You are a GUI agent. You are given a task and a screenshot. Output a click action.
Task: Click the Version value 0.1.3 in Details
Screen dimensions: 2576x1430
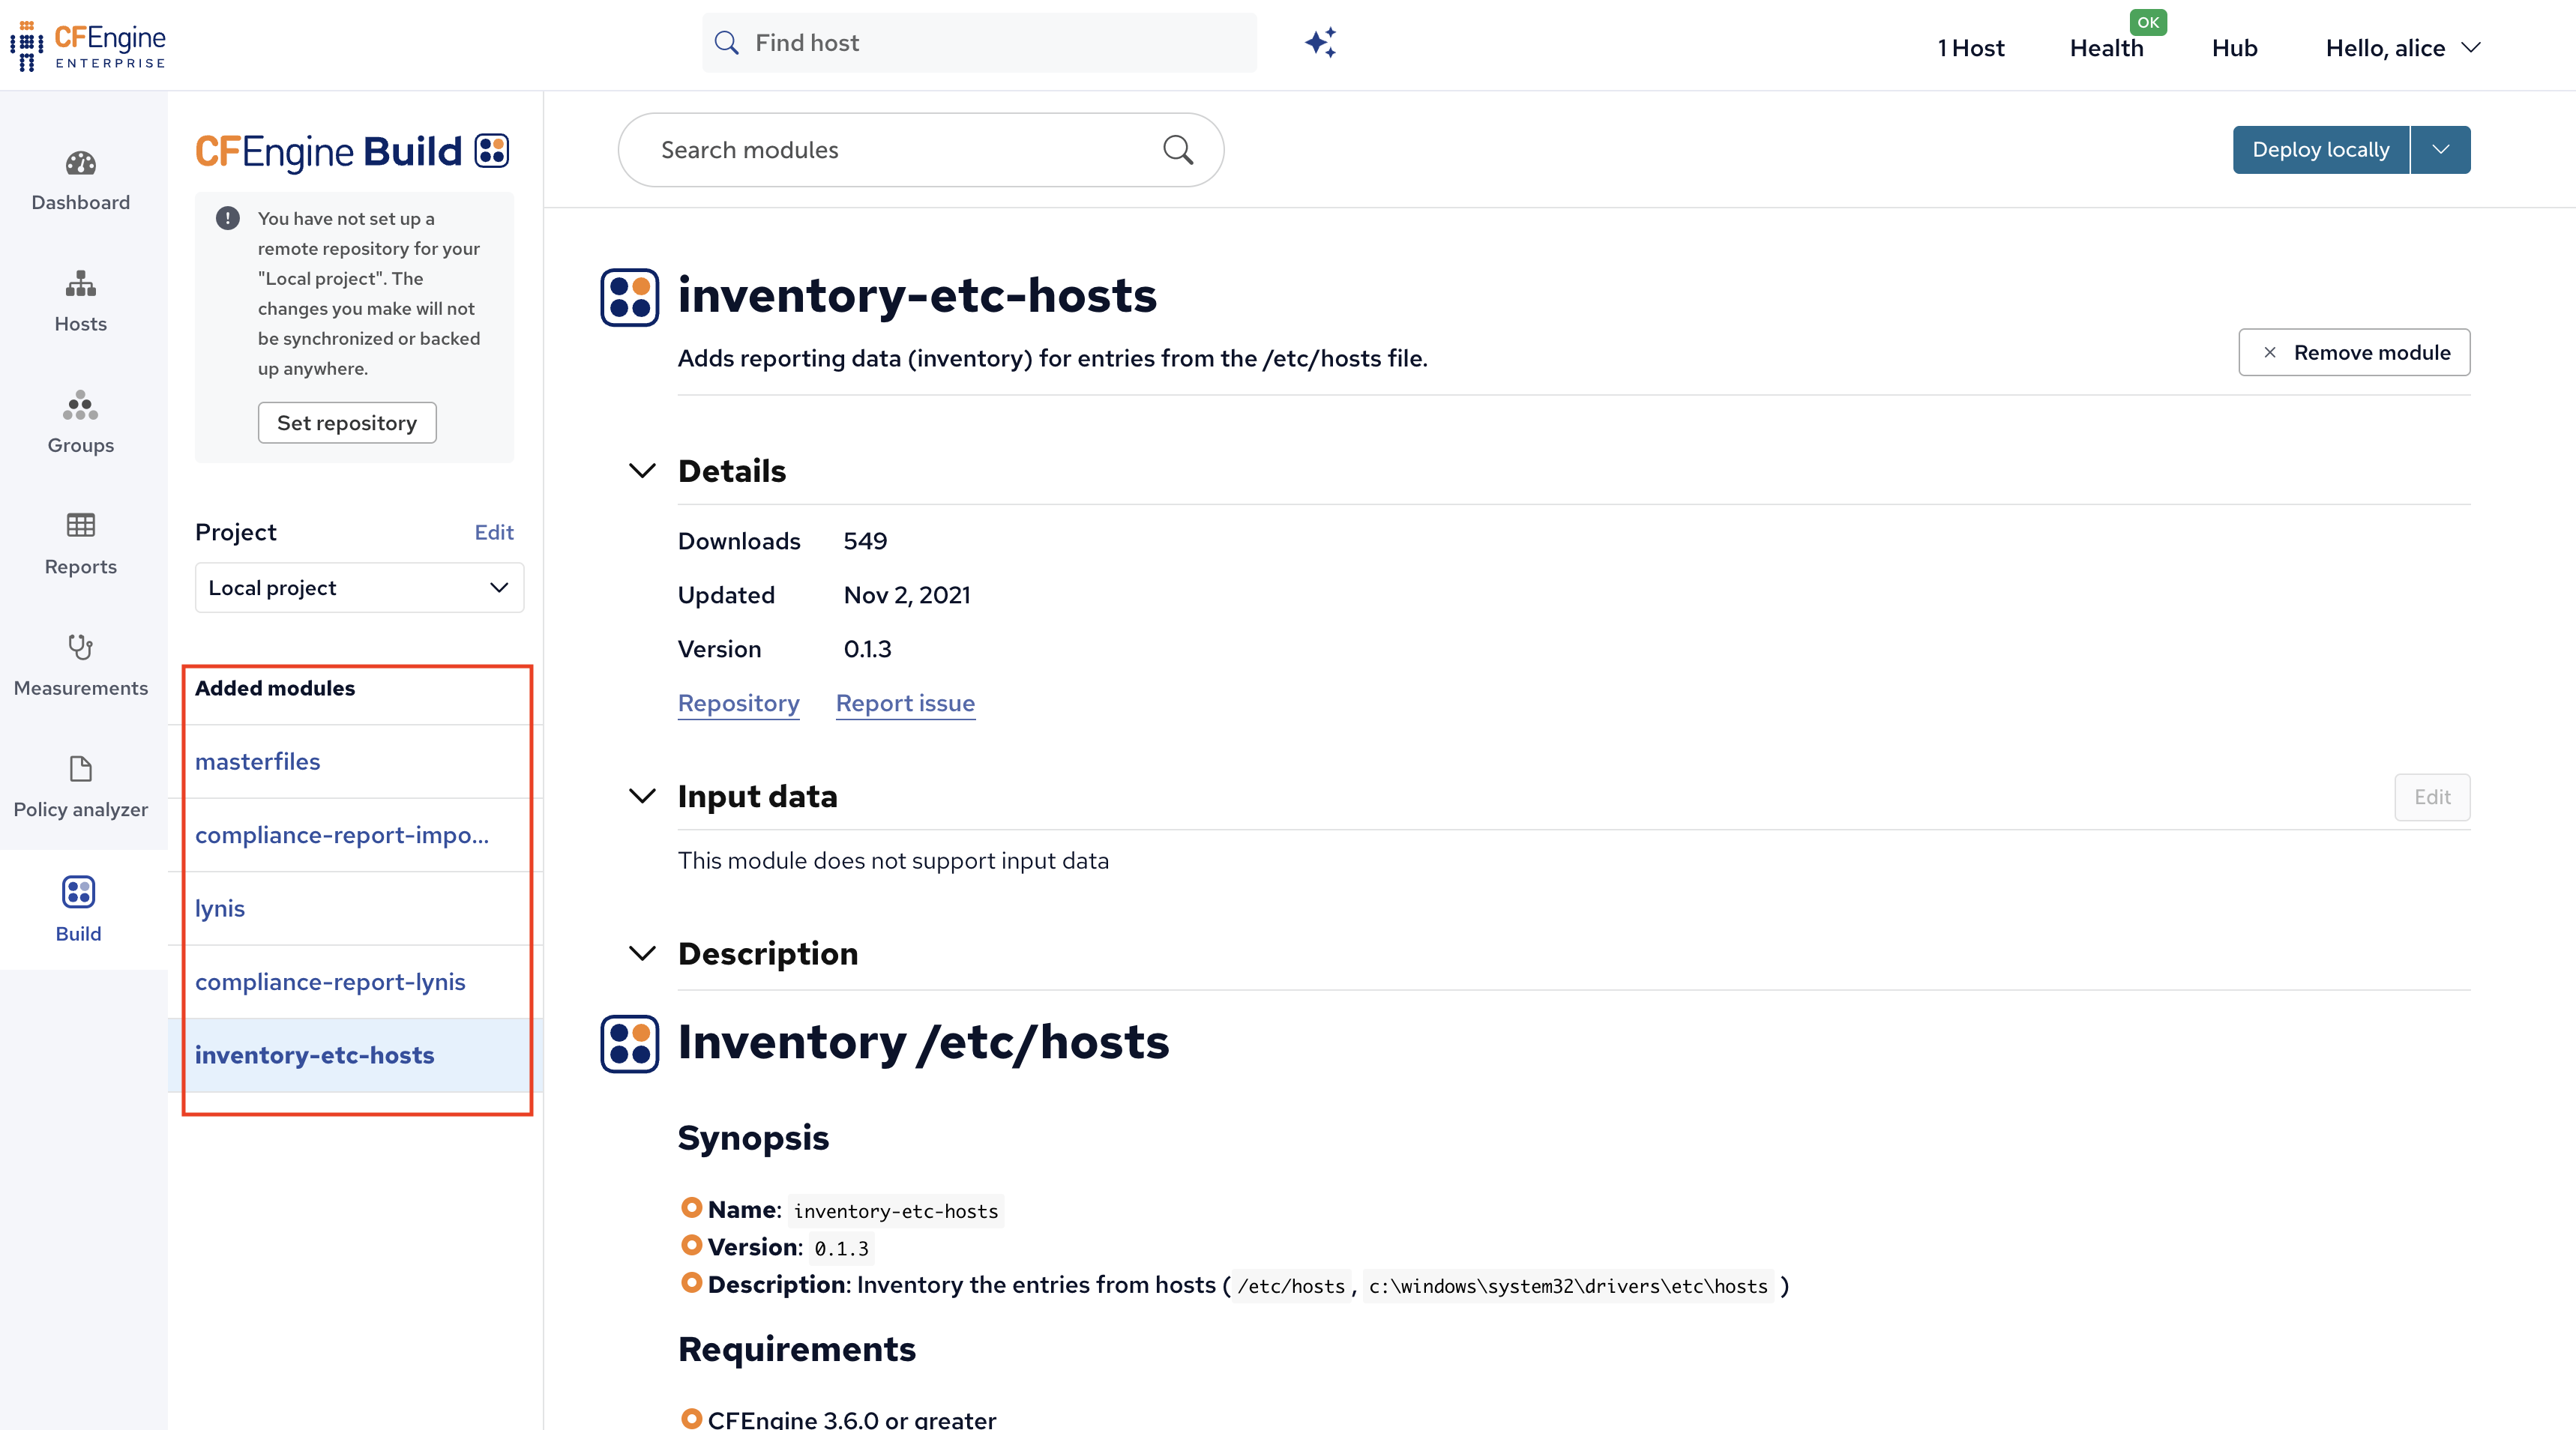[867, 649]
